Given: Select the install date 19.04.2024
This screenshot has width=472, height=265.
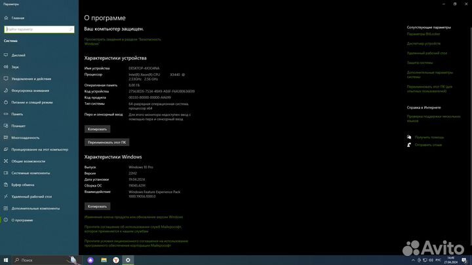Looking at the screenshot, I should click(136, 180).
